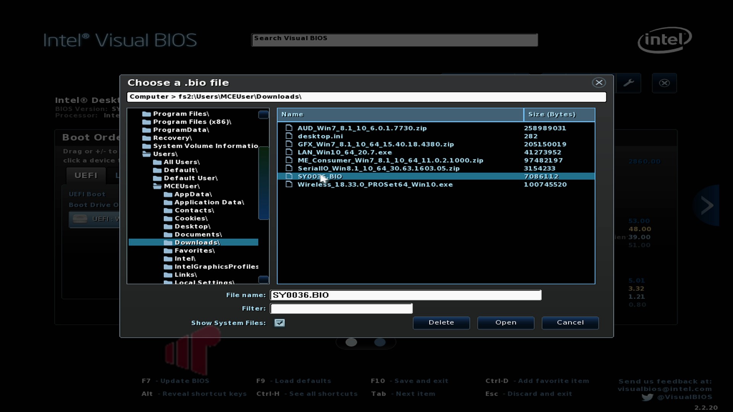Click the visualbios@intel.com feedback address

(x=665, y=389)
